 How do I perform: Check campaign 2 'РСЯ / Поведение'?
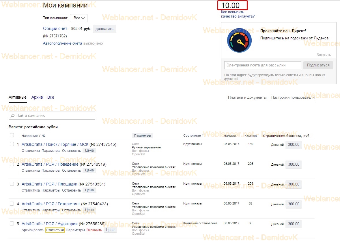pos(12,164)
